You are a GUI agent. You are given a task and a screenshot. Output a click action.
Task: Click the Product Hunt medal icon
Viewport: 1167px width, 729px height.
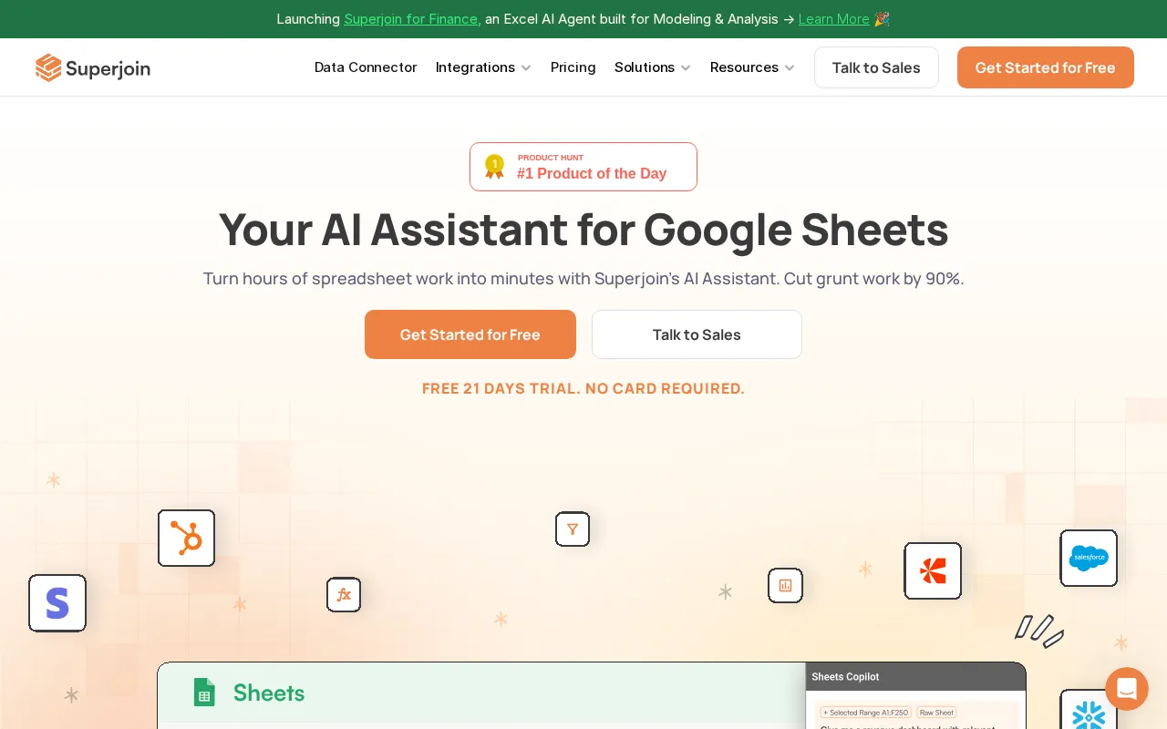pyautogui.click(x=494, y=167)
